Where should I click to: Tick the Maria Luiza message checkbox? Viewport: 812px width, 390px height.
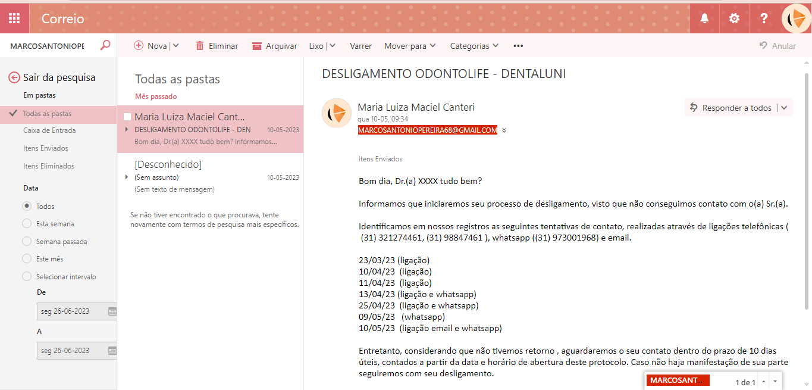pyautogui.click(x=127, y=117)
